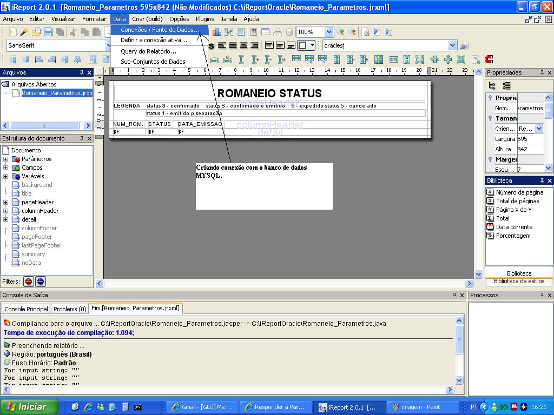This screenshot has width=554, height=415.
Task: Click list view icon in Propriedades panel
Action: [x=506, y=86]
